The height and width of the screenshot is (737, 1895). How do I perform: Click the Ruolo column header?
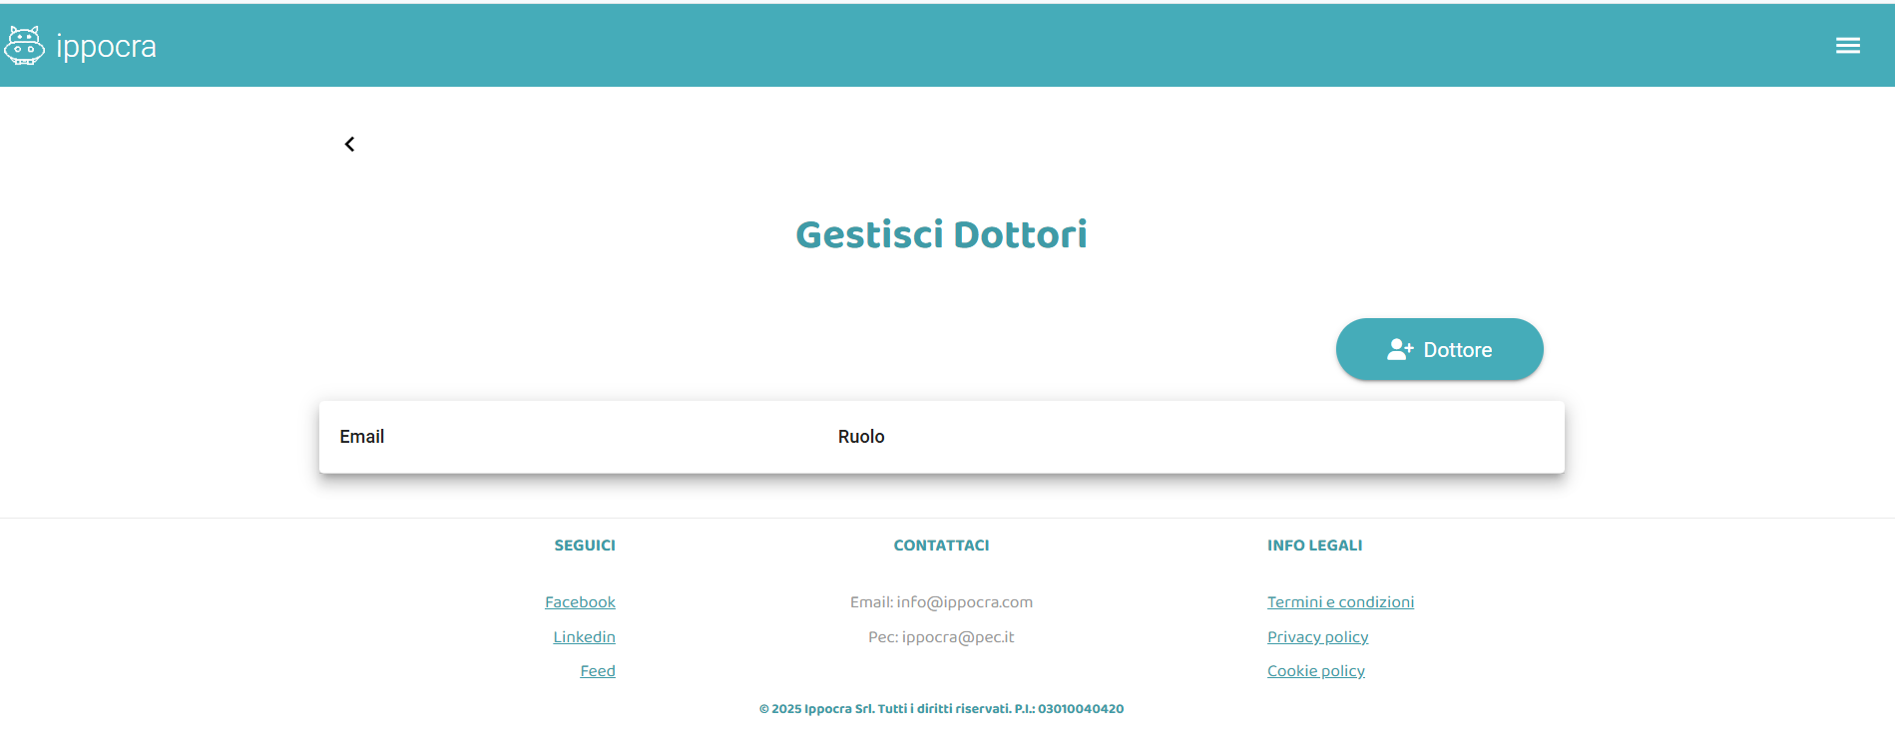pyautogui.click(x=860, y=437)
